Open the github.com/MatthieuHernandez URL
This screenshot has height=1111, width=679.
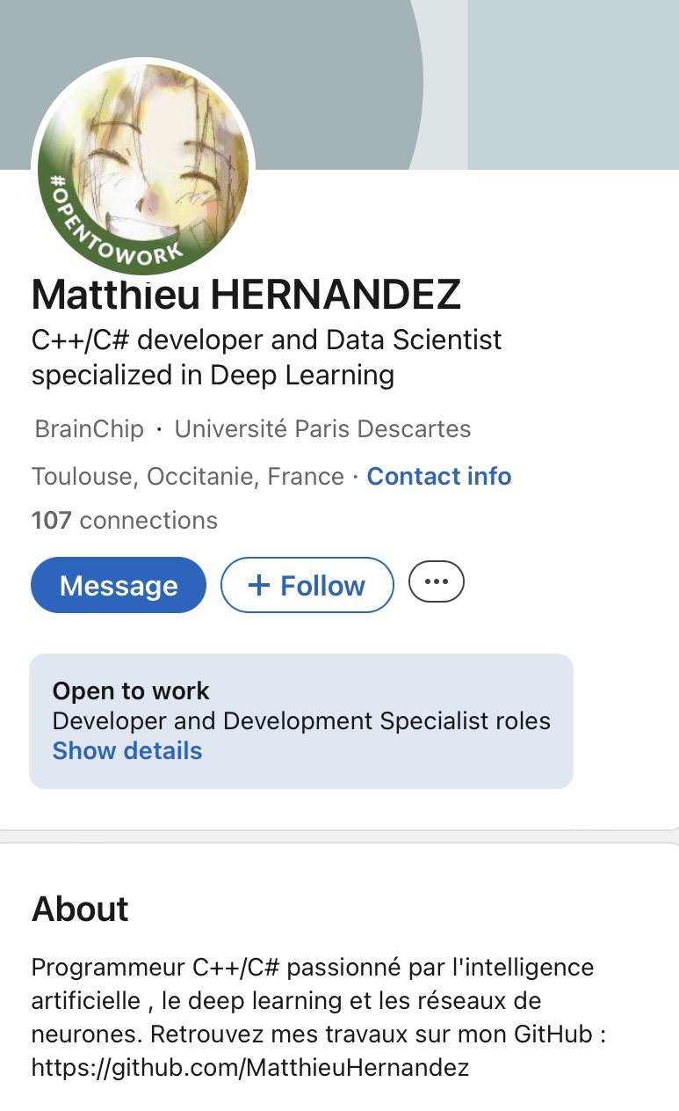[250, 1069]
